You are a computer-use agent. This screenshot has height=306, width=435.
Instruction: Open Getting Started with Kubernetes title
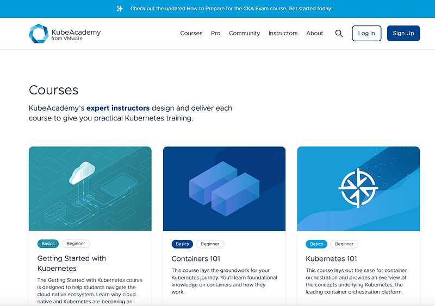click(72, 263)
